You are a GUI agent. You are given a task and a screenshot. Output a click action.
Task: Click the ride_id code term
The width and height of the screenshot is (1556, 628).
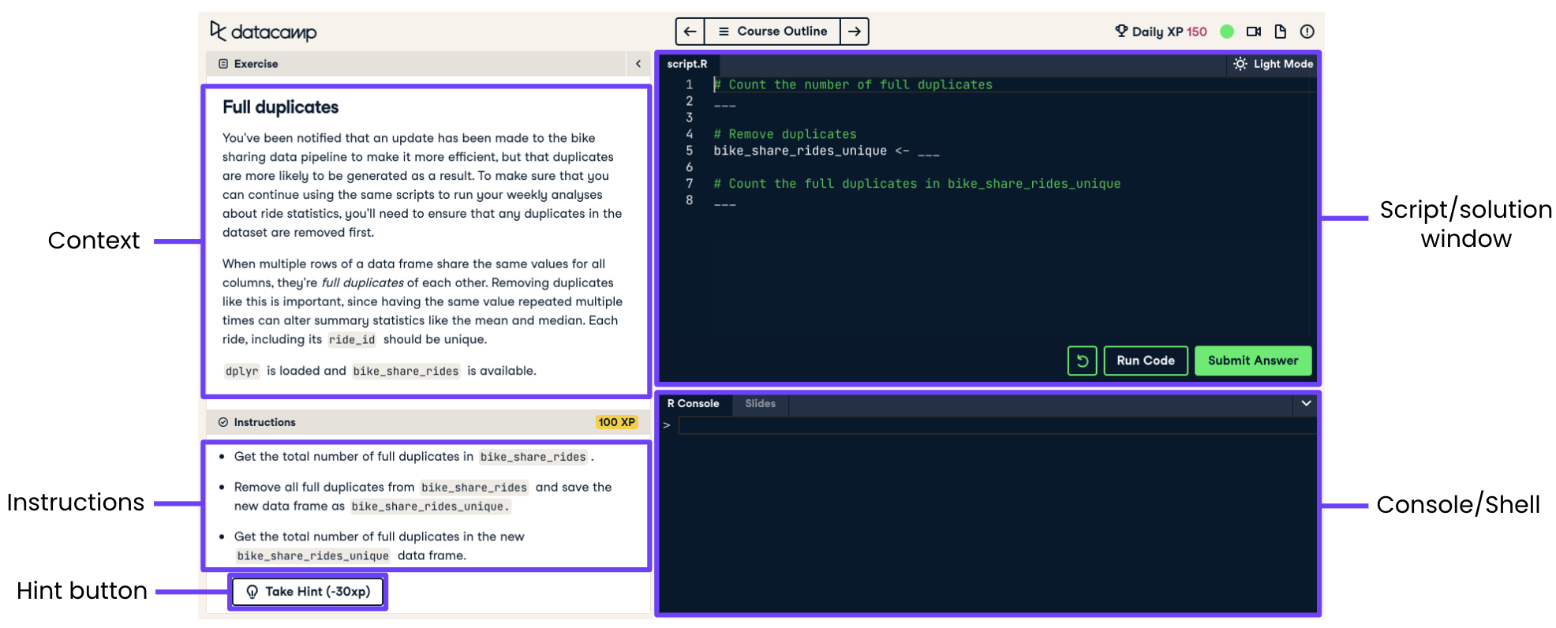[352, 340]
